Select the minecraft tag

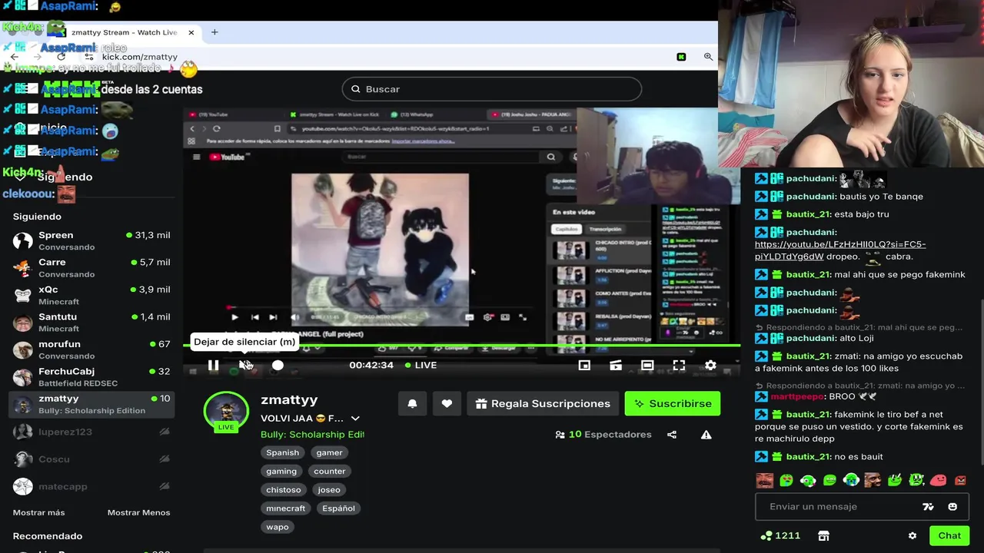point(286,508)
